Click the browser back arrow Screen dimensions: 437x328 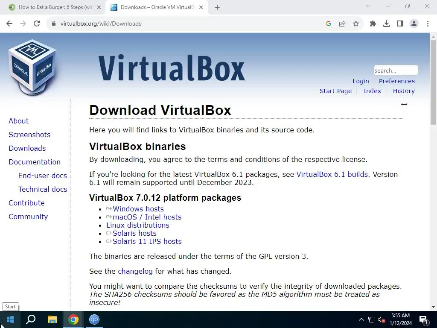[9, 24]
